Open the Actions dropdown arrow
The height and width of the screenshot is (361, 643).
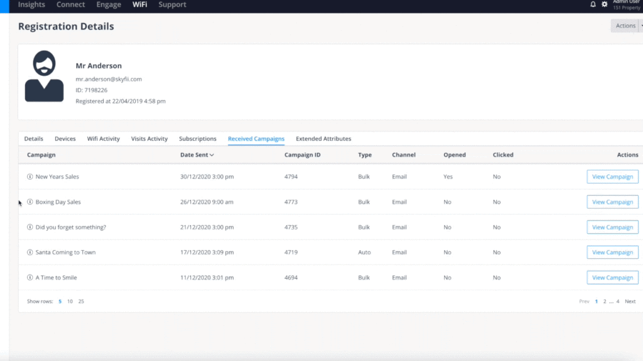pyautogui.click(x=641, y=26)
